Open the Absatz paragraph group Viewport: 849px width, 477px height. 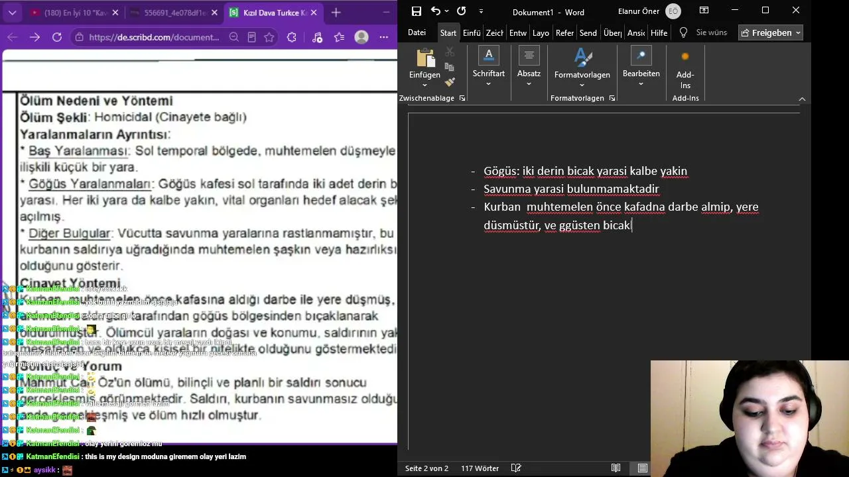click(x=529, y=67)
